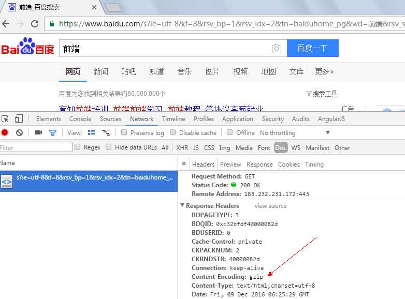The image size is (405, 299).
Task: Close the request details pane
Action: coord(184,163)
